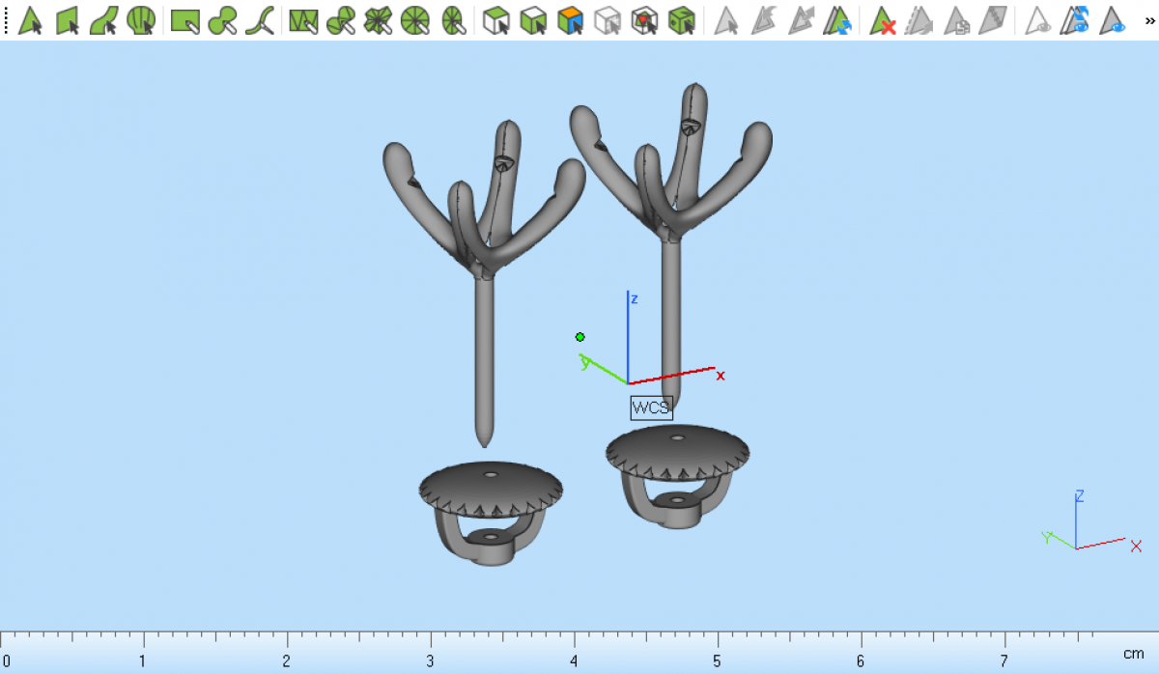Toggle the white triangle eye visibility icon
The image size is (1159, 674).
pyautogui.click(x=1038, y=19)
